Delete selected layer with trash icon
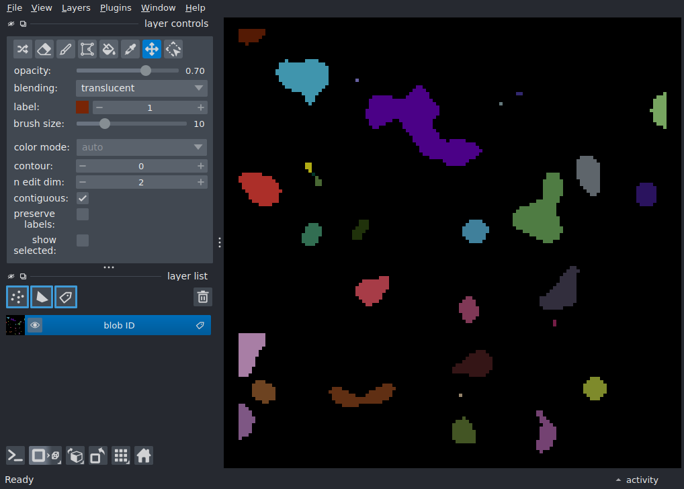Screen dimensions: 684x489 [203, 297]
